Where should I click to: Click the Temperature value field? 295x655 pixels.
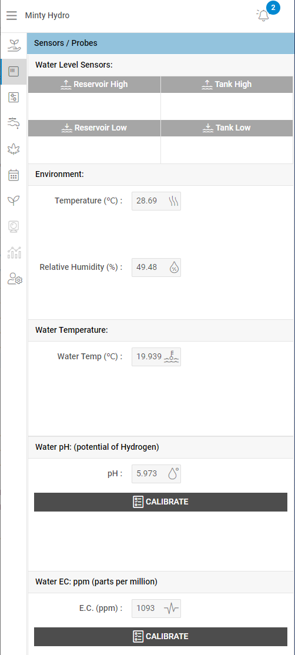point(156,201)
